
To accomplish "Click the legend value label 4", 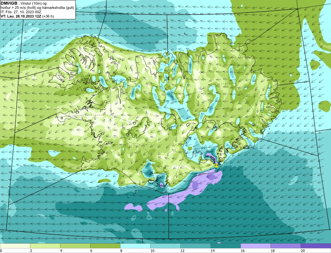I will click(x=61, y=251).
